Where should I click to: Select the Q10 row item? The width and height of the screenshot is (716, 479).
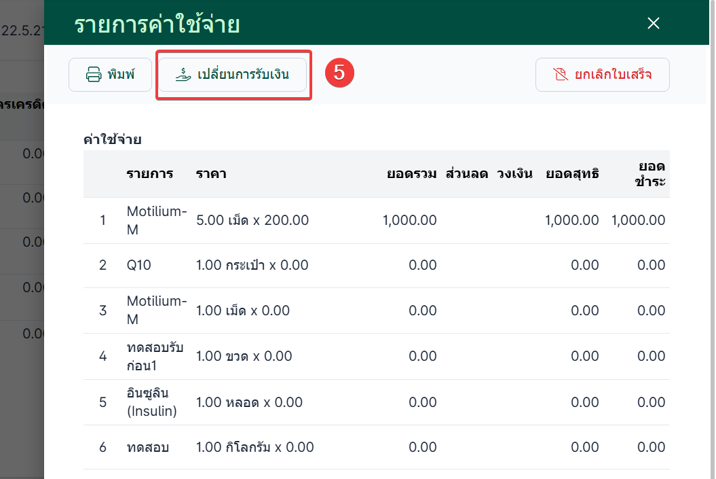click(x=139, y=265)
